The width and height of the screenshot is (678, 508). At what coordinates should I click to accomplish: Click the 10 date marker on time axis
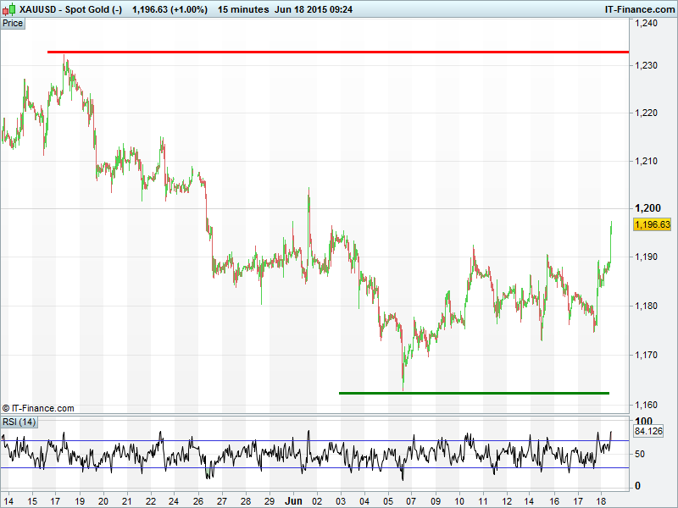(458, 500)
